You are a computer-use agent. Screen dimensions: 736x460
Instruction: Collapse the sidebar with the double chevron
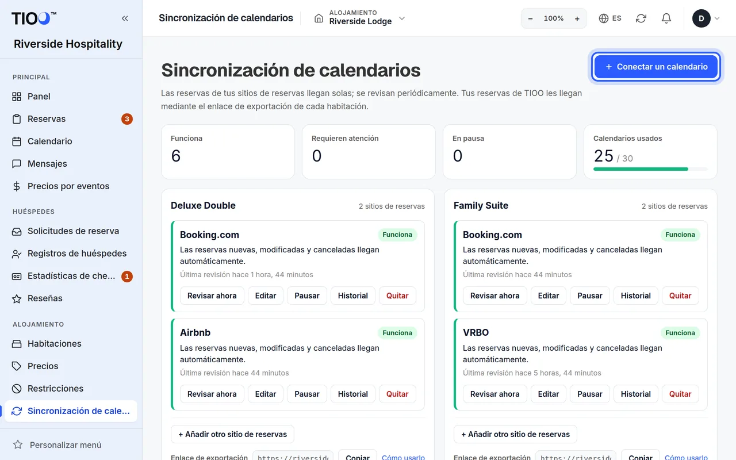tap(125, 18)
